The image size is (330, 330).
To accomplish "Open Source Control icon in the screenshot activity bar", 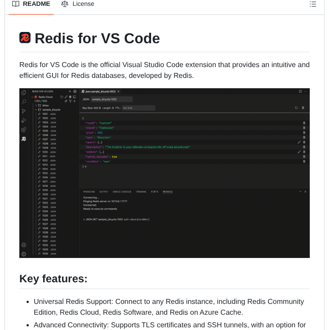I will point(24,111).
